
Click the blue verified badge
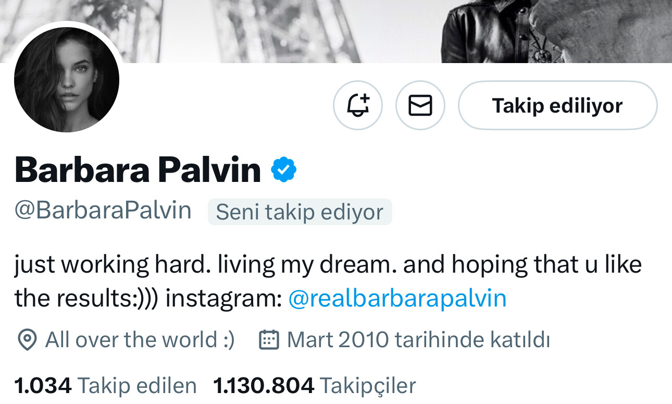[284, 169]
